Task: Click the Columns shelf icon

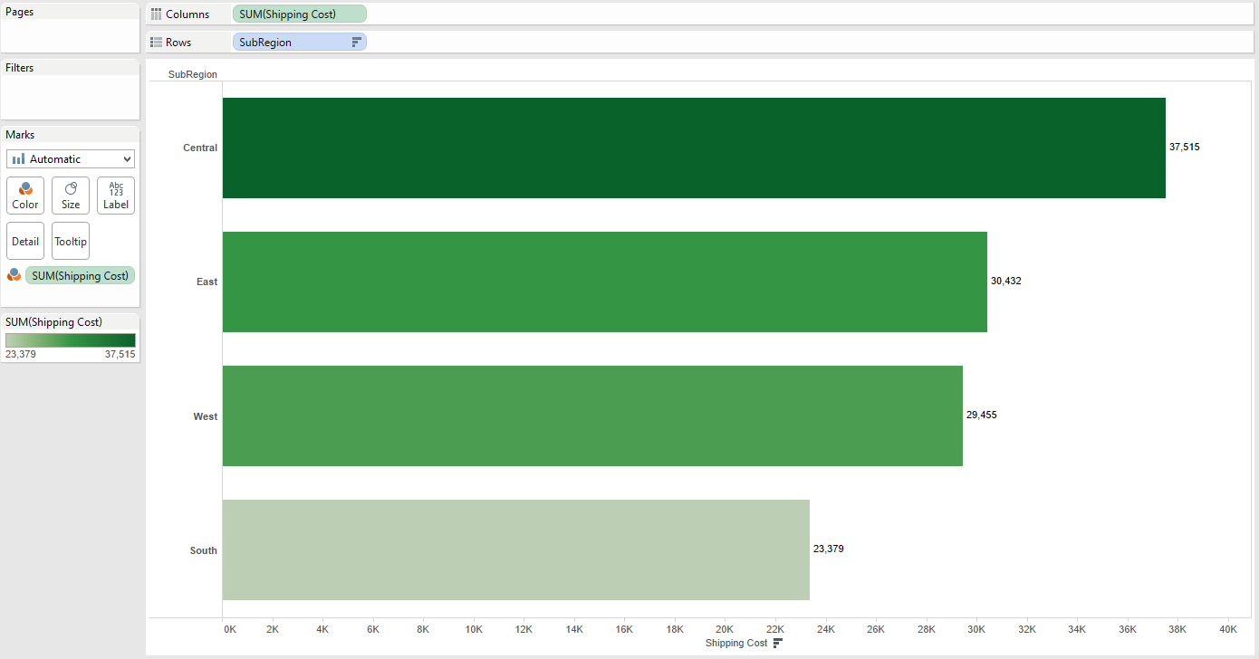Action: pyautogui.click(x=156, y=14)
